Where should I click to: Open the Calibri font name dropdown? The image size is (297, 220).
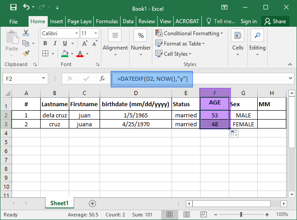click(76, 33)
